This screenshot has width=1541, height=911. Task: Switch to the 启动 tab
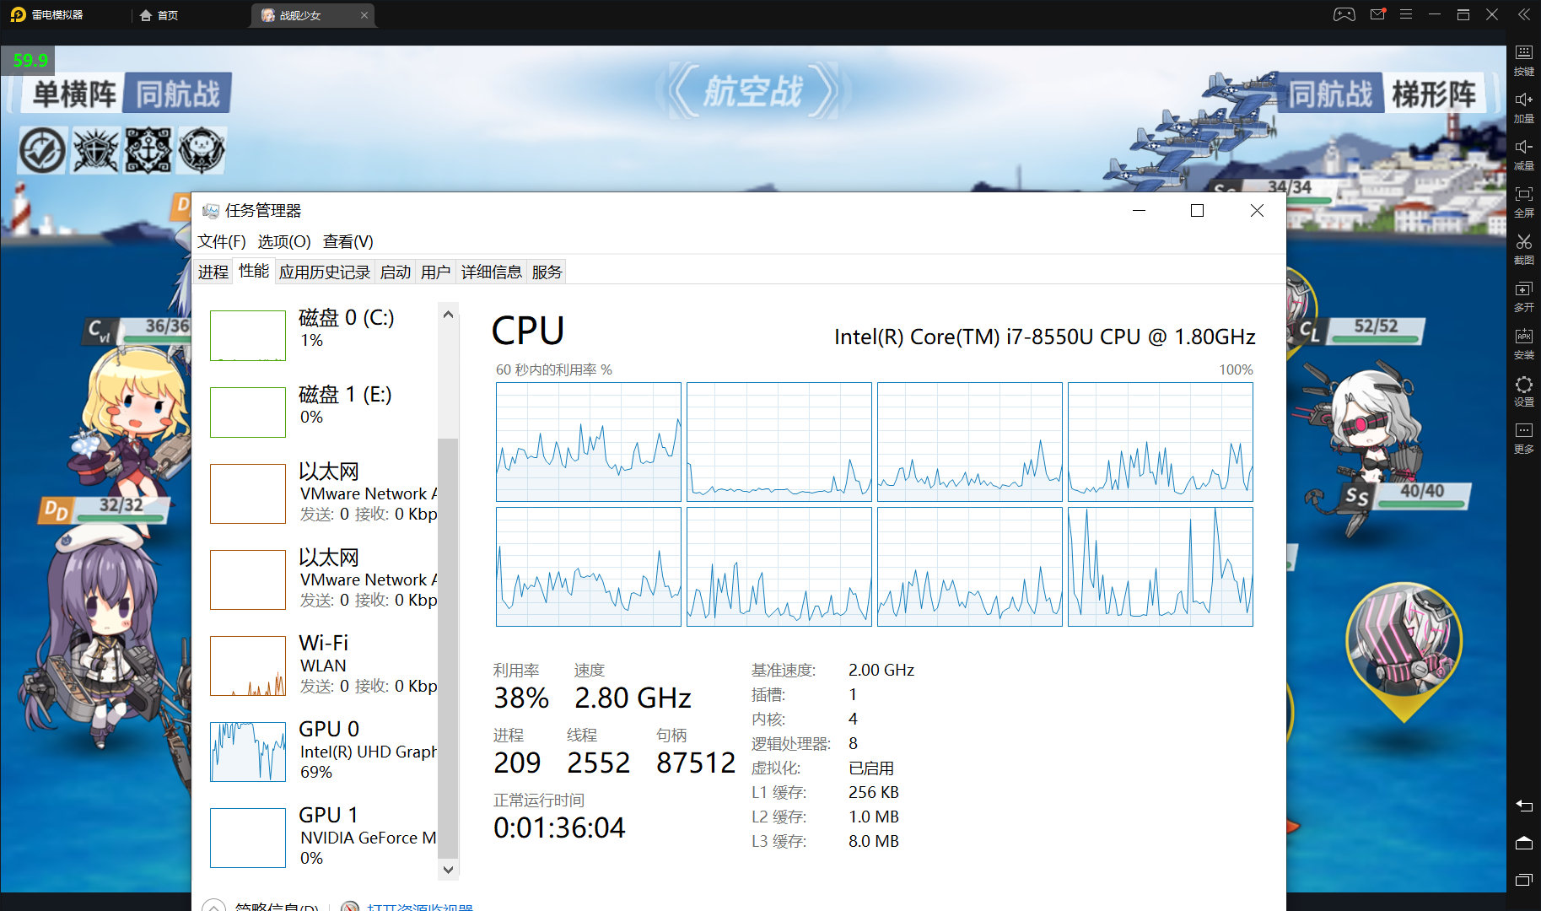tap(396, 272)
